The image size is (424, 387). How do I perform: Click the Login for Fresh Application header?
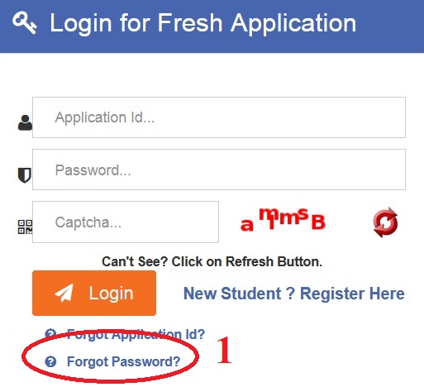pos(203,23)
